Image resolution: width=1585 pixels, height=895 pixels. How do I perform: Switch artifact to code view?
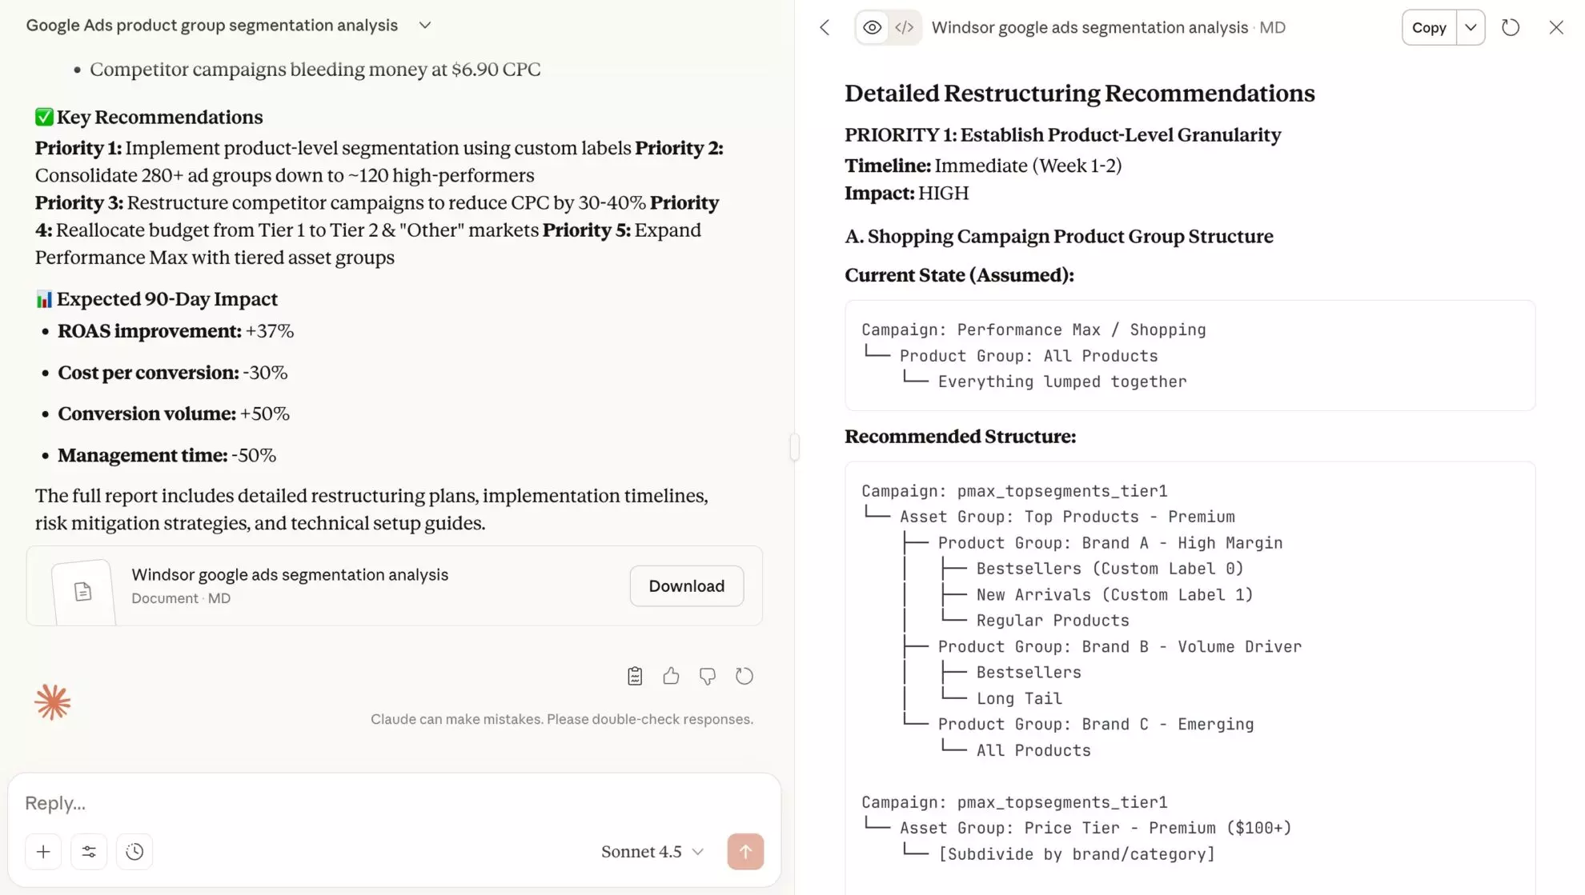point(905,26)
